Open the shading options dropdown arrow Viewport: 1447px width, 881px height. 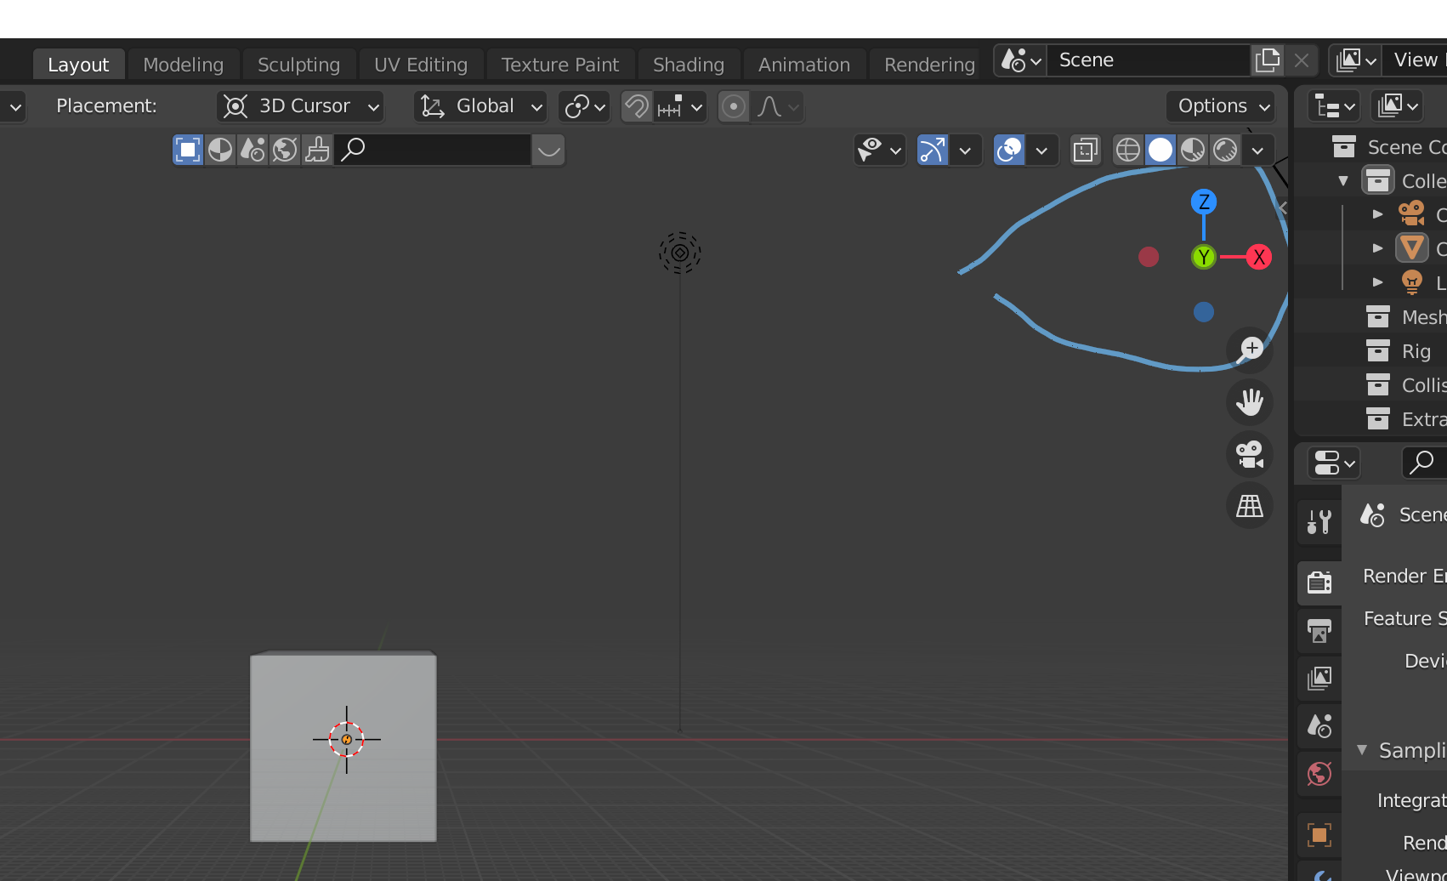(x=1257, y=151)
